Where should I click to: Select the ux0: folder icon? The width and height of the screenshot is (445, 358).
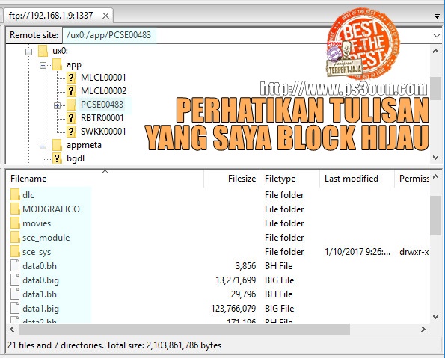click(43, 51)
